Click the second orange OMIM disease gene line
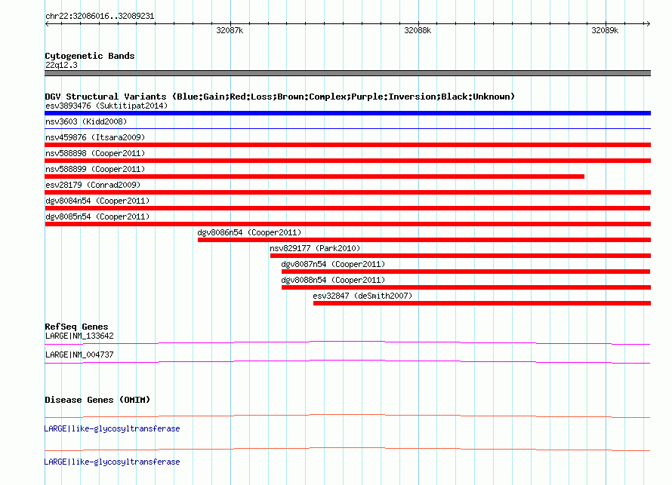This screenshot has height=485, width=672. click(347, 449)
